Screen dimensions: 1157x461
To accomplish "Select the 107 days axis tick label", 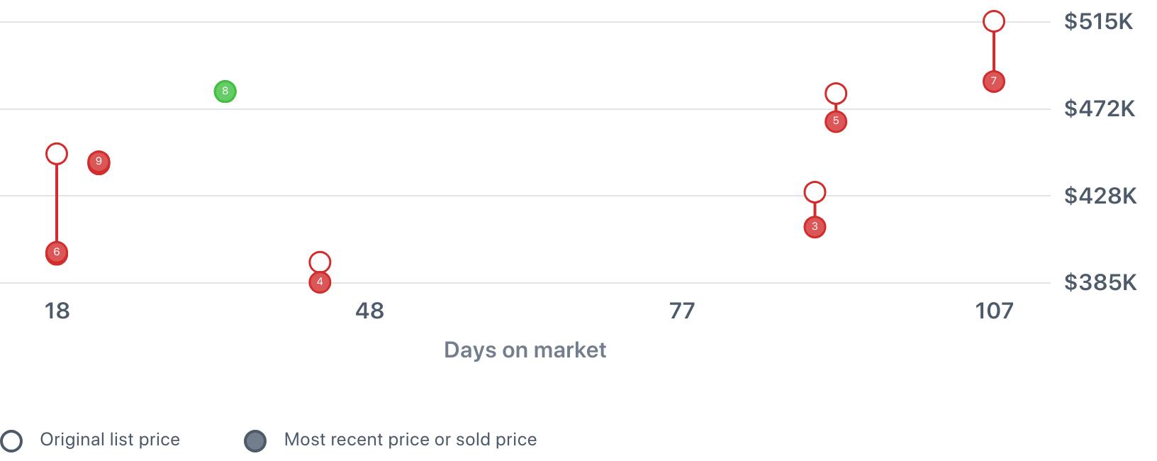I will pyautogui.click(x=994, y=311).
